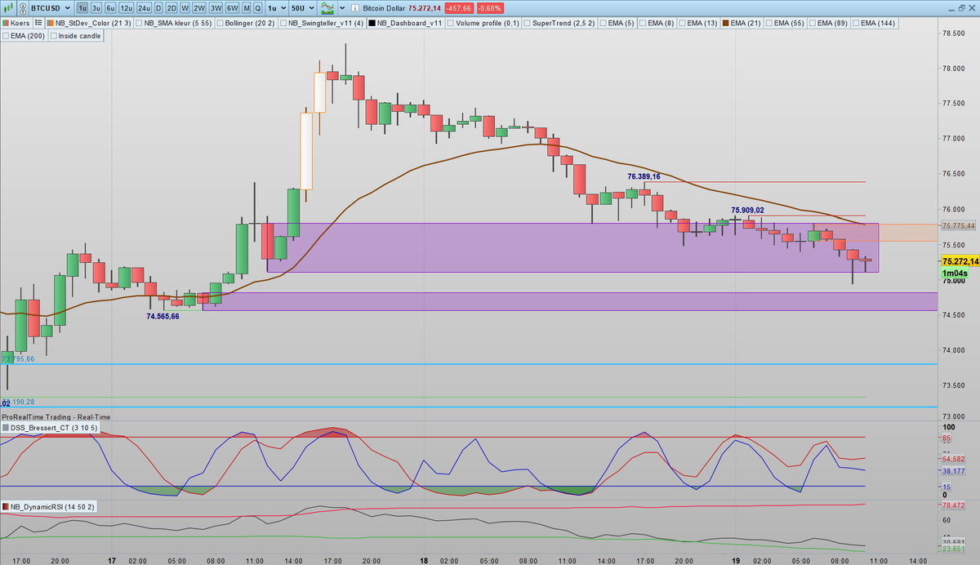Click the 3u timeframe button
980x565 pixels.
point(96,9)
